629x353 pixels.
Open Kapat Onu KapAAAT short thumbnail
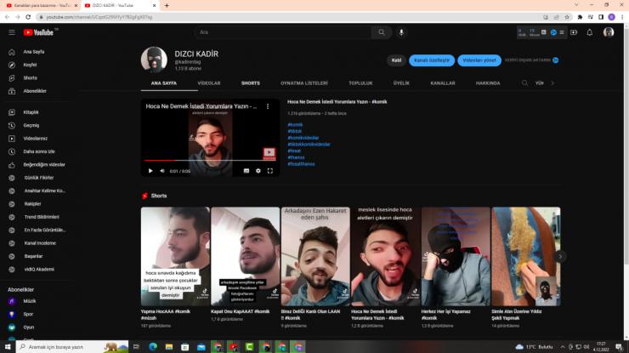[x=245, y=256]
